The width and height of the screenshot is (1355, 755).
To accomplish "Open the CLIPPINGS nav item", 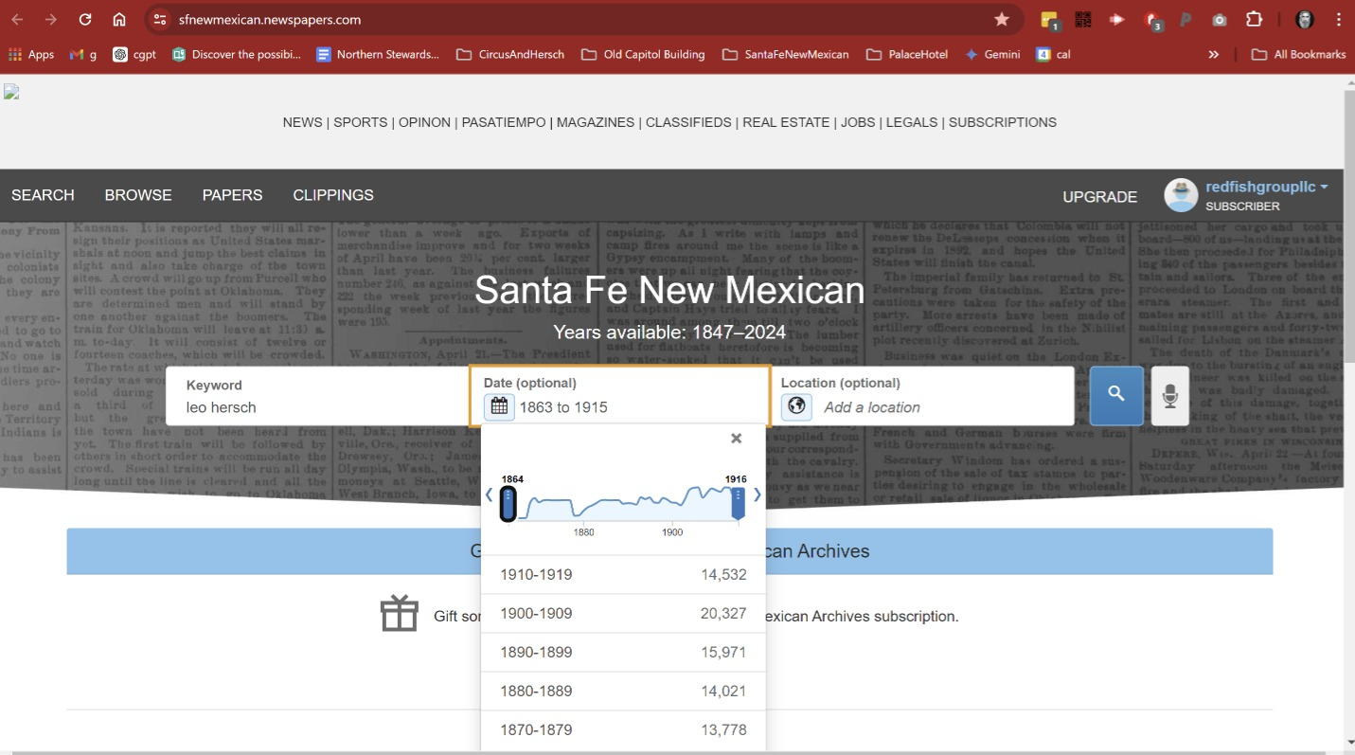I will (333, 195).
